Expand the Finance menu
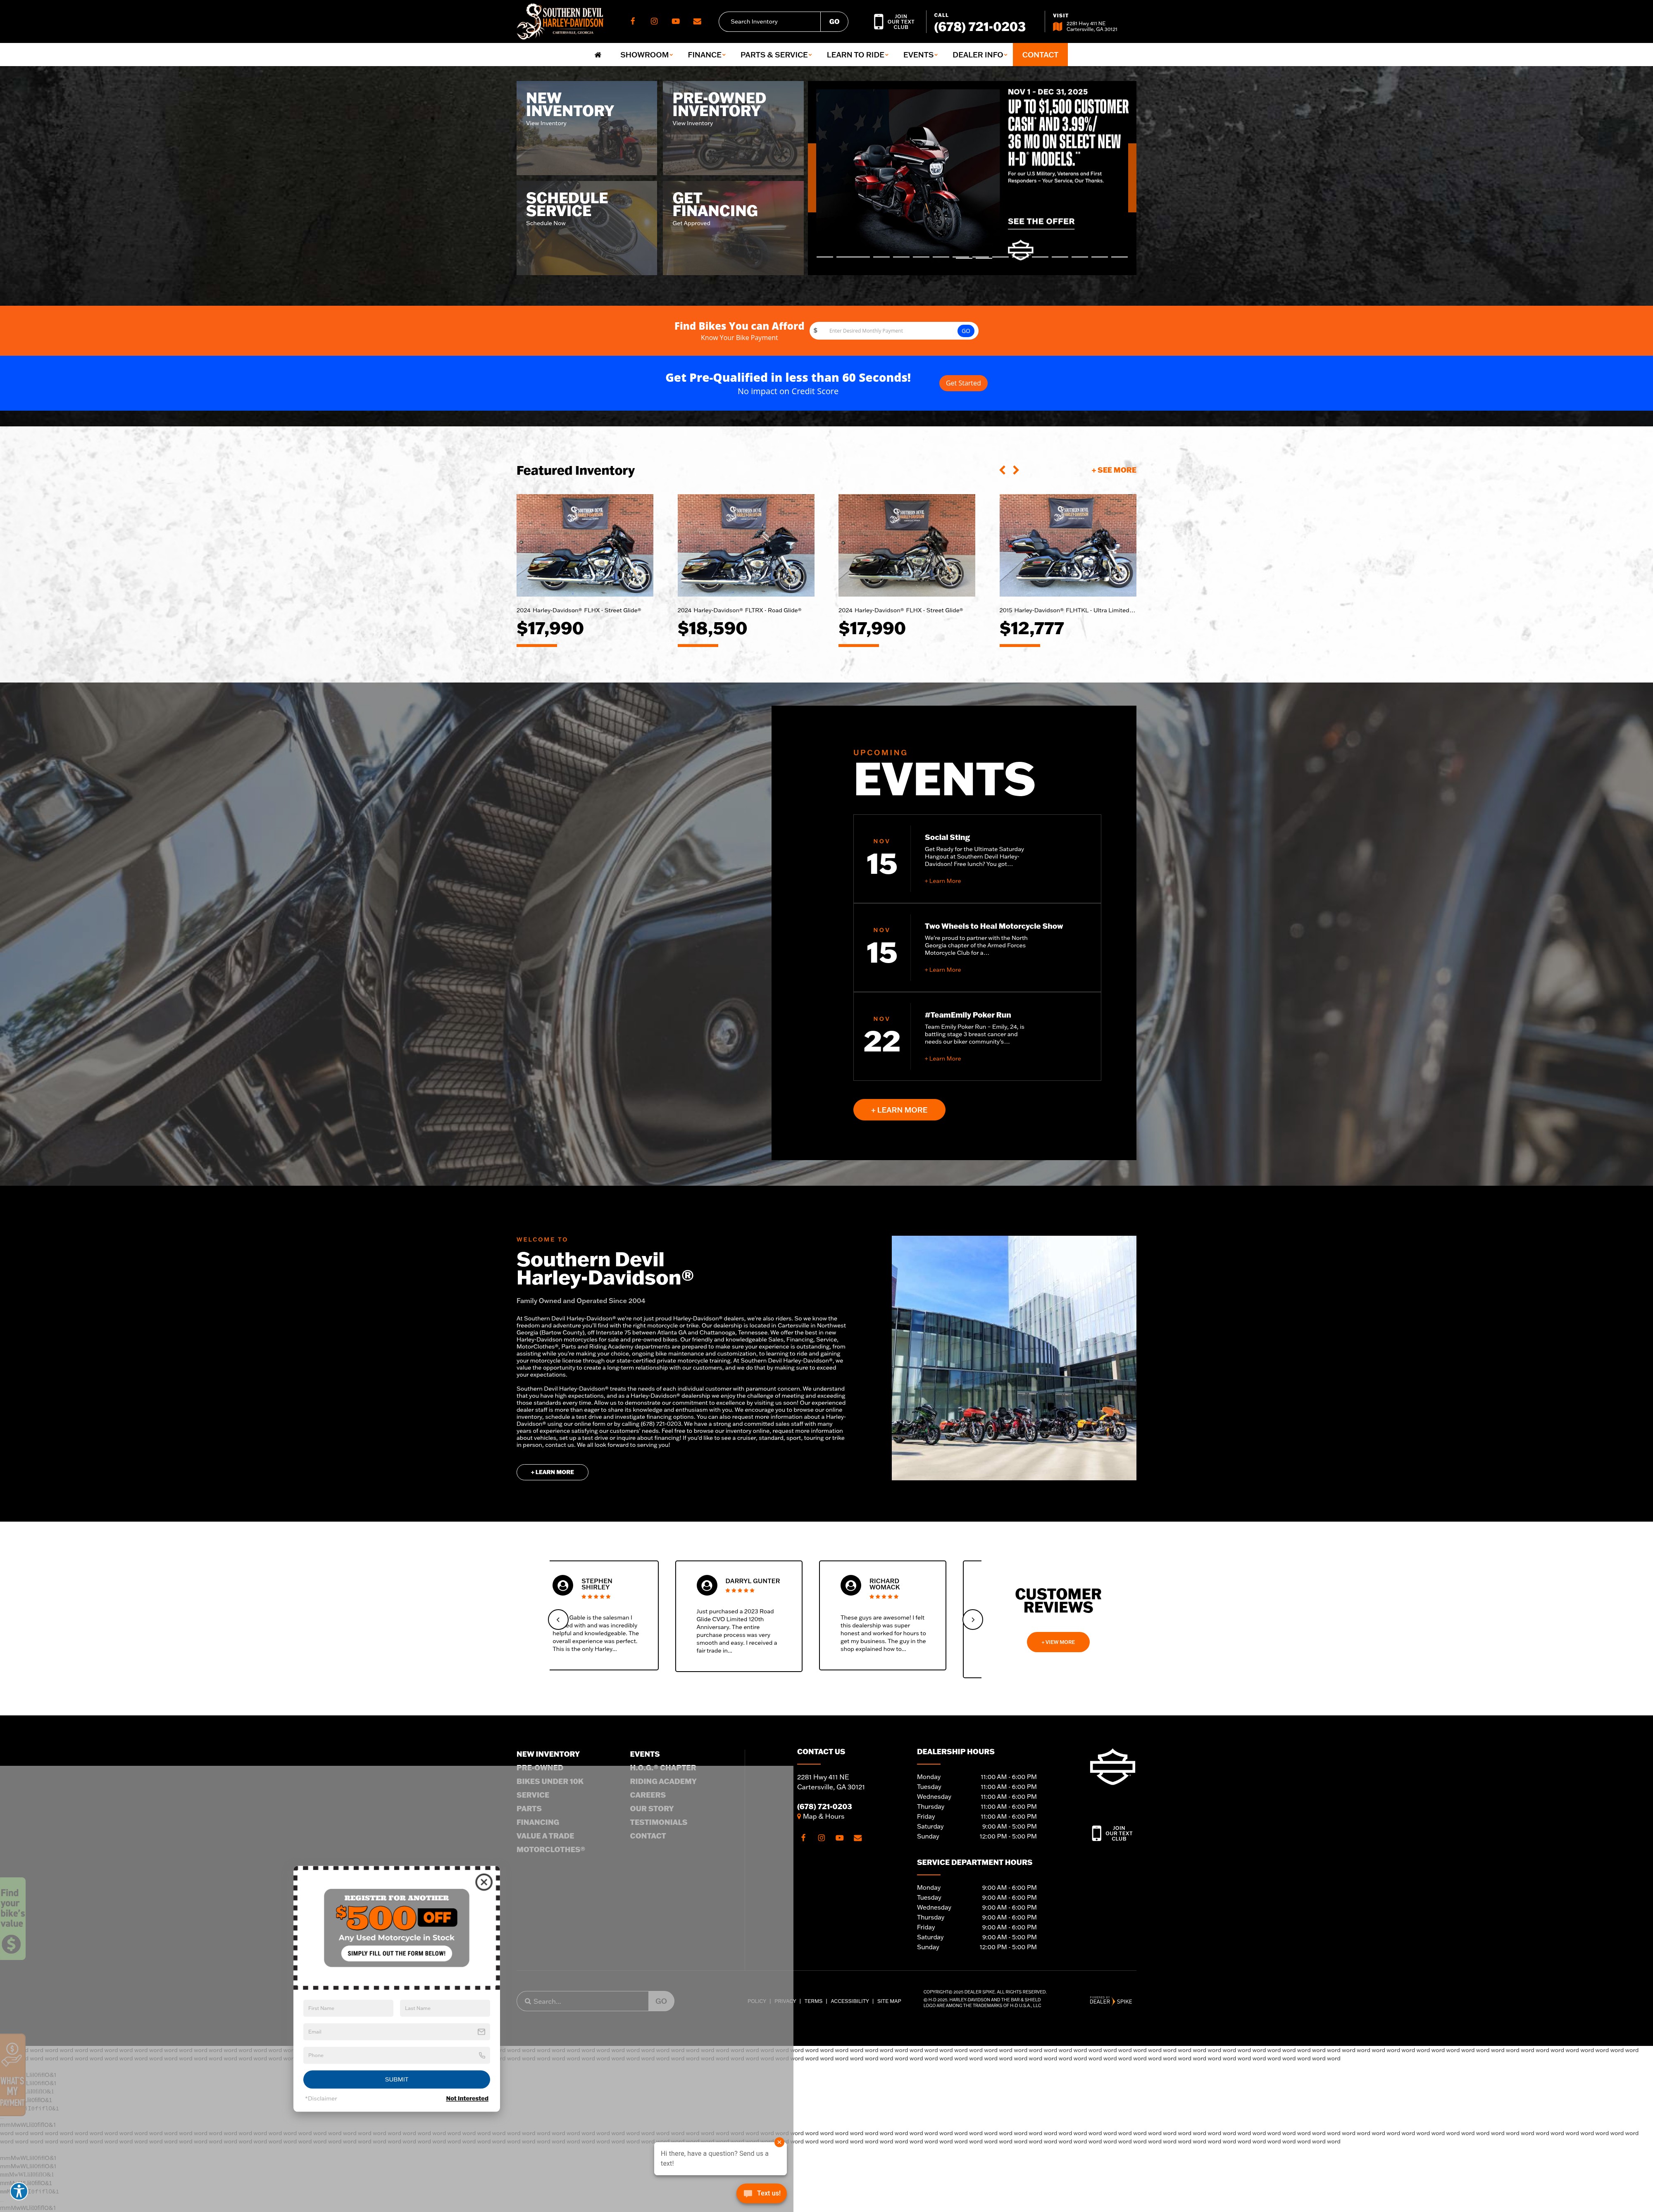The image size is (1653, 2212). 706,55
